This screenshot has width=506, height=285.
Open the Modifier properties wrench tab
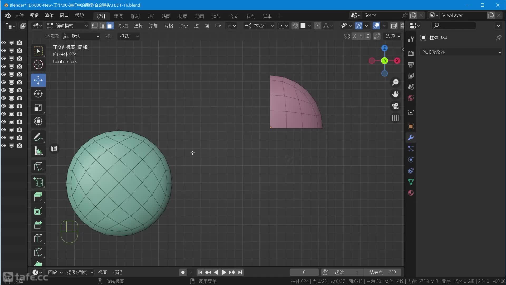coord(411,137)
